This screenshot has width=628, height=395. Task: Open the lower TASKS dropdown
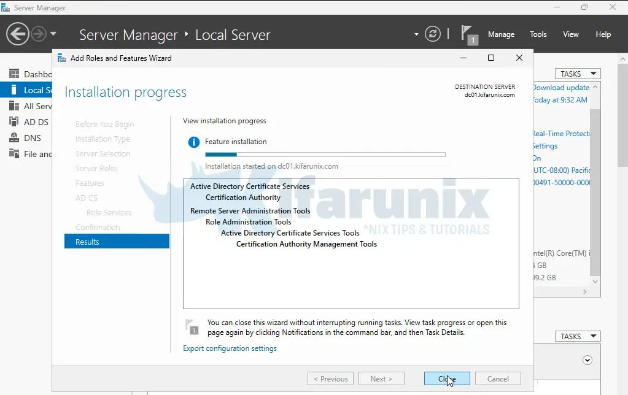tap(578, 336)
